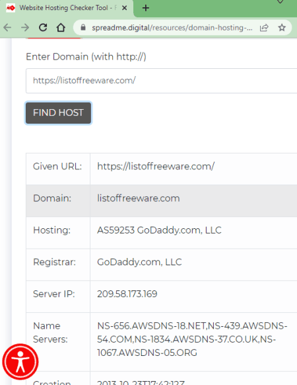Click the 'Enter Domain (with http://)' label
297x385 pixels.
click(86, 57)
